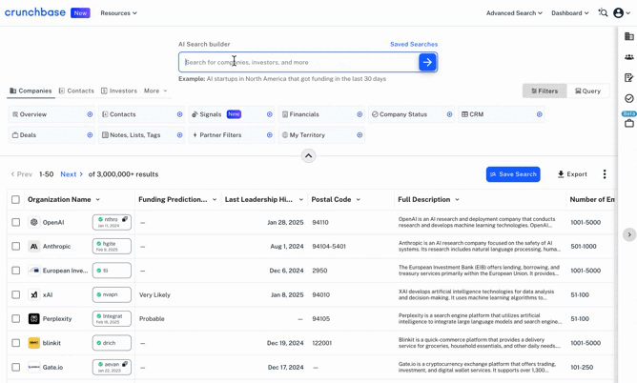Select the Companies tab

coord(31,91)
